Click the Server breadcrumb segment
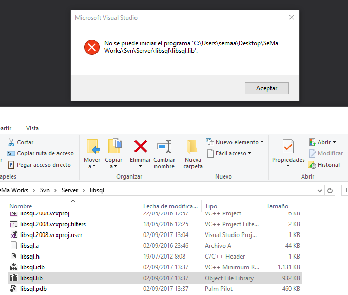The width and height of the screenshot is (348, 295). [x=70, y=190]
